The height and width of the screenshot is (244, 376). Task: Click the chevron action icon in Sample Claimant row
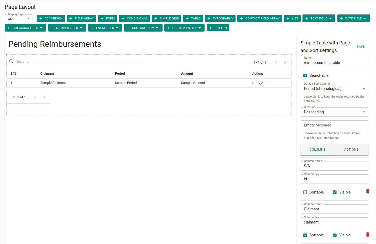tap(253, 83)
